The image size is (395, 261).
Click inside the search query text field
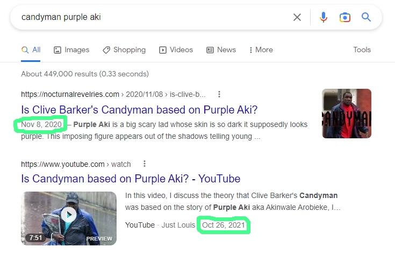point(150,17)
